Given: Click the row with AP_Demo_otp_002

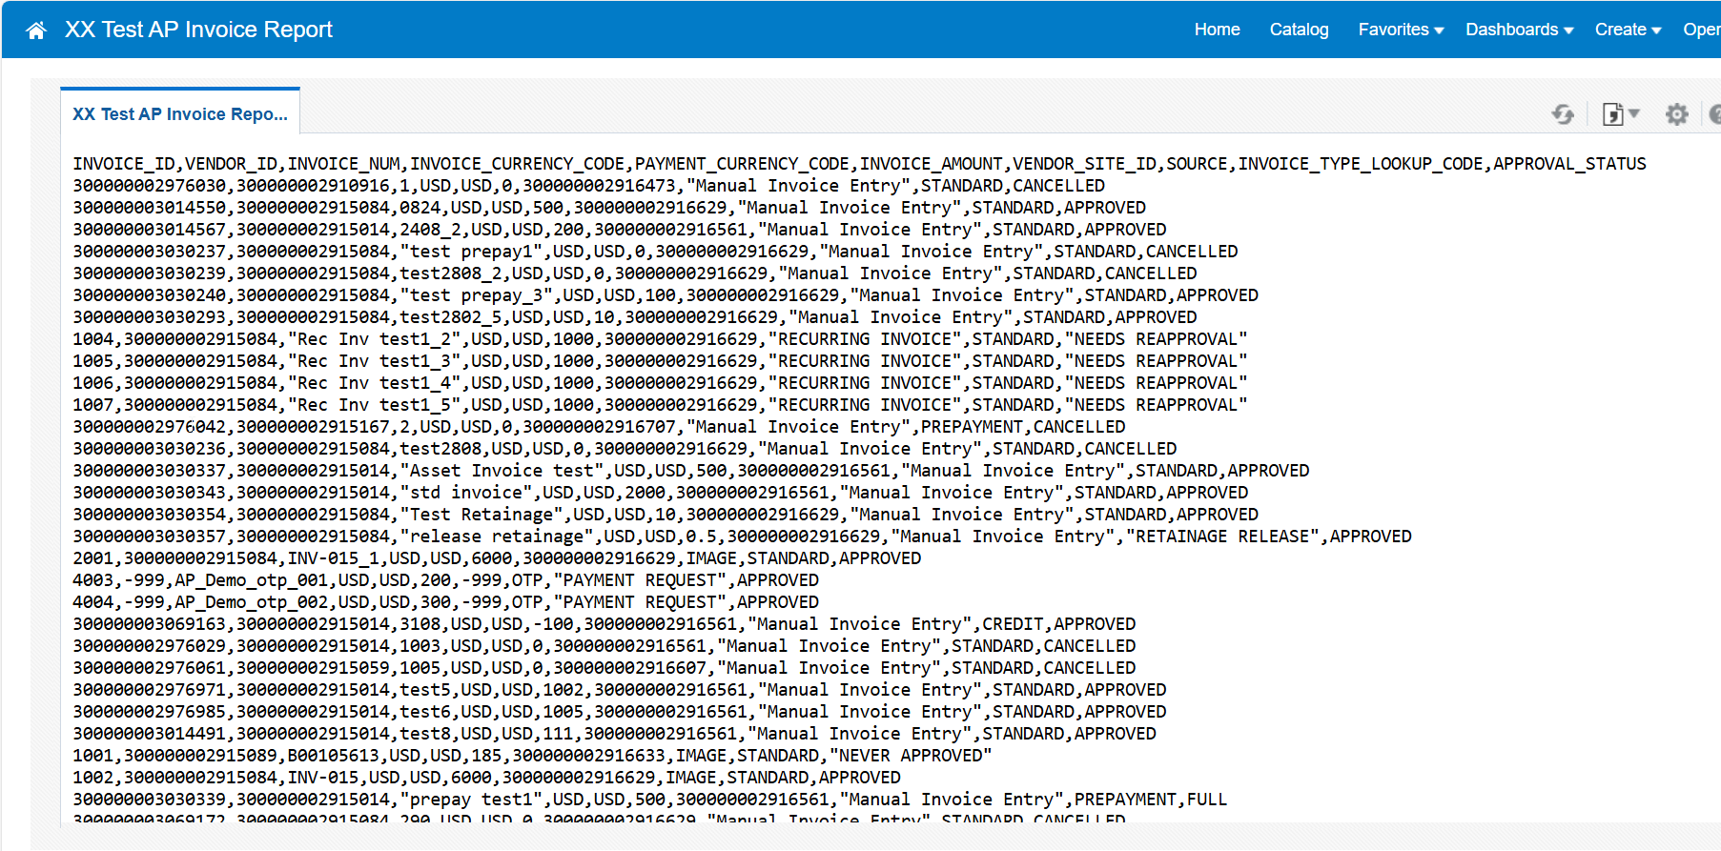Looking at the screenshot, I should 445,602.
